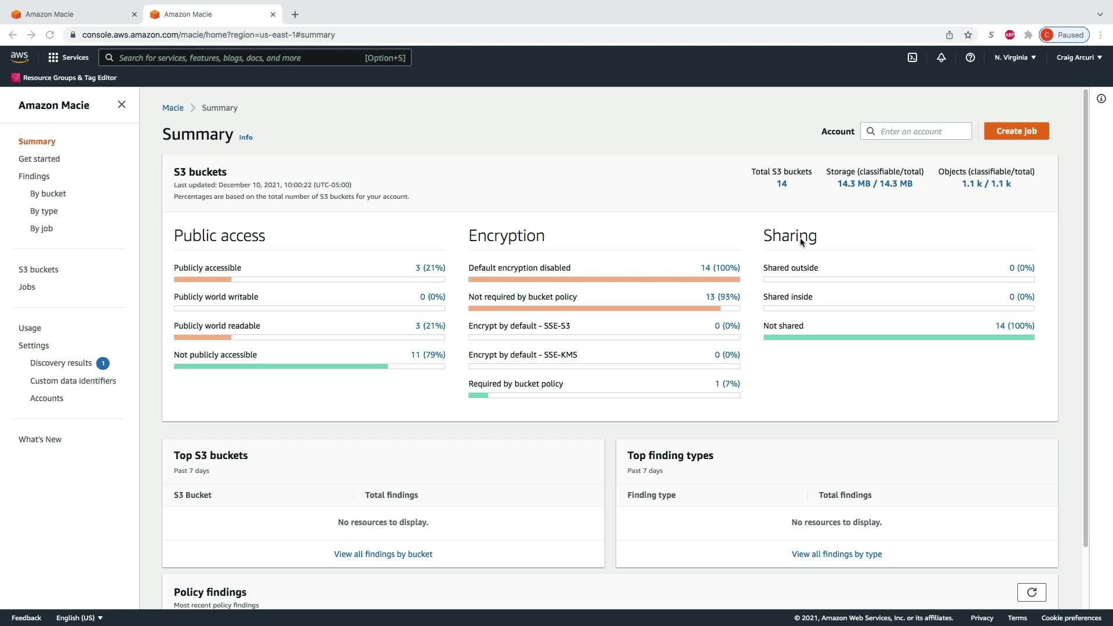Open View all findings by bucket link
Screen dimensions: 1113x626
coord(383,554)
